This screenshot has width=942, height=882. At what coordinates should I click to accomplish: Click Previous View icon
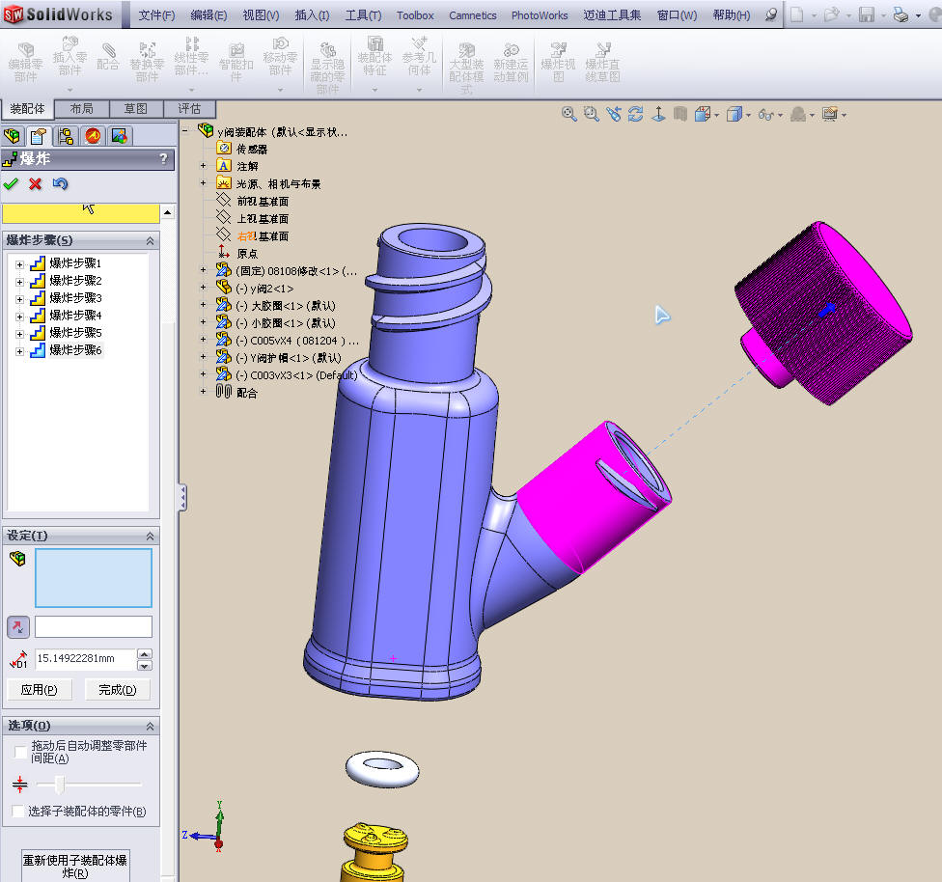pos(614,114)
